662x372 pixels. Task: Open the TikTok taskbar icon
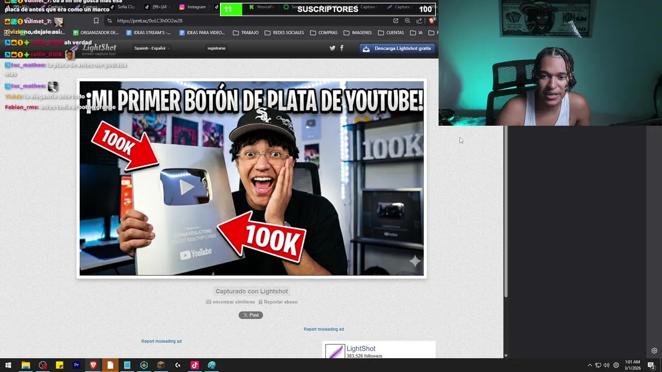(194, 365)
